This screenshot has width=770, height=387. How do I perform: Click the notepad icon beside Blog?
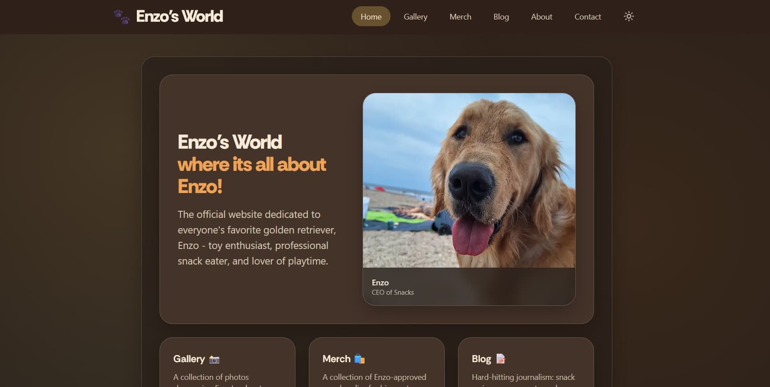tap(501, 359)
